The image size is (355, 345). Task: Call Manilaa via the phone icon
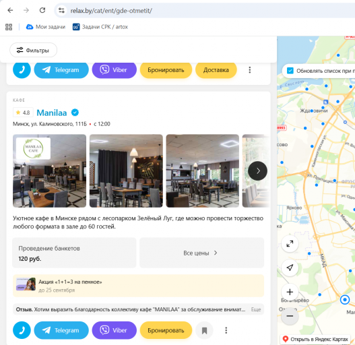(22, 330)
